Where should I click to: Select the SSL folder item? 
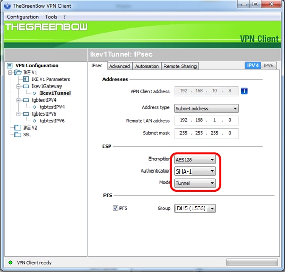point(27,135)
